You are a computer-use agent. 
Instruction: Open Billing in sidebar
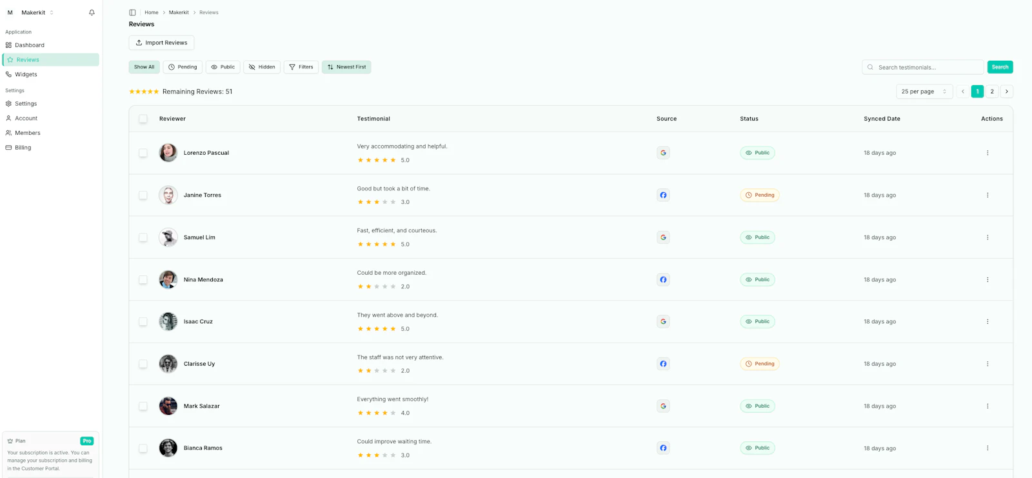pos(51,148)
